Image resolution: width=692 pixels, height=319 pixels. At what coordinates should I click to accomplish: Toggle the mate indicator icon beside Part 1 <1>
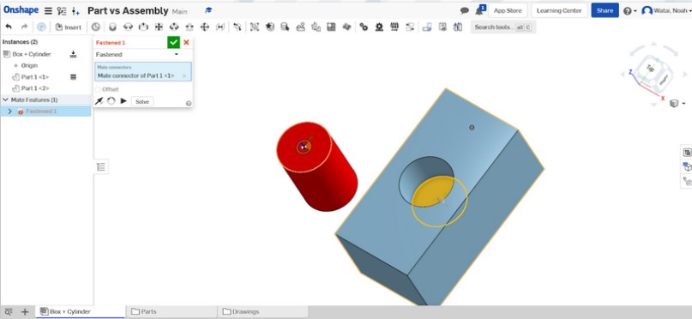pyautogui.click(x=73, y=77)
